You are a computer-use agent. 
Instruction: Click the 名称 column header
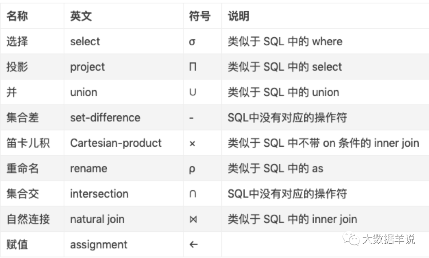[x=17, y=16]
